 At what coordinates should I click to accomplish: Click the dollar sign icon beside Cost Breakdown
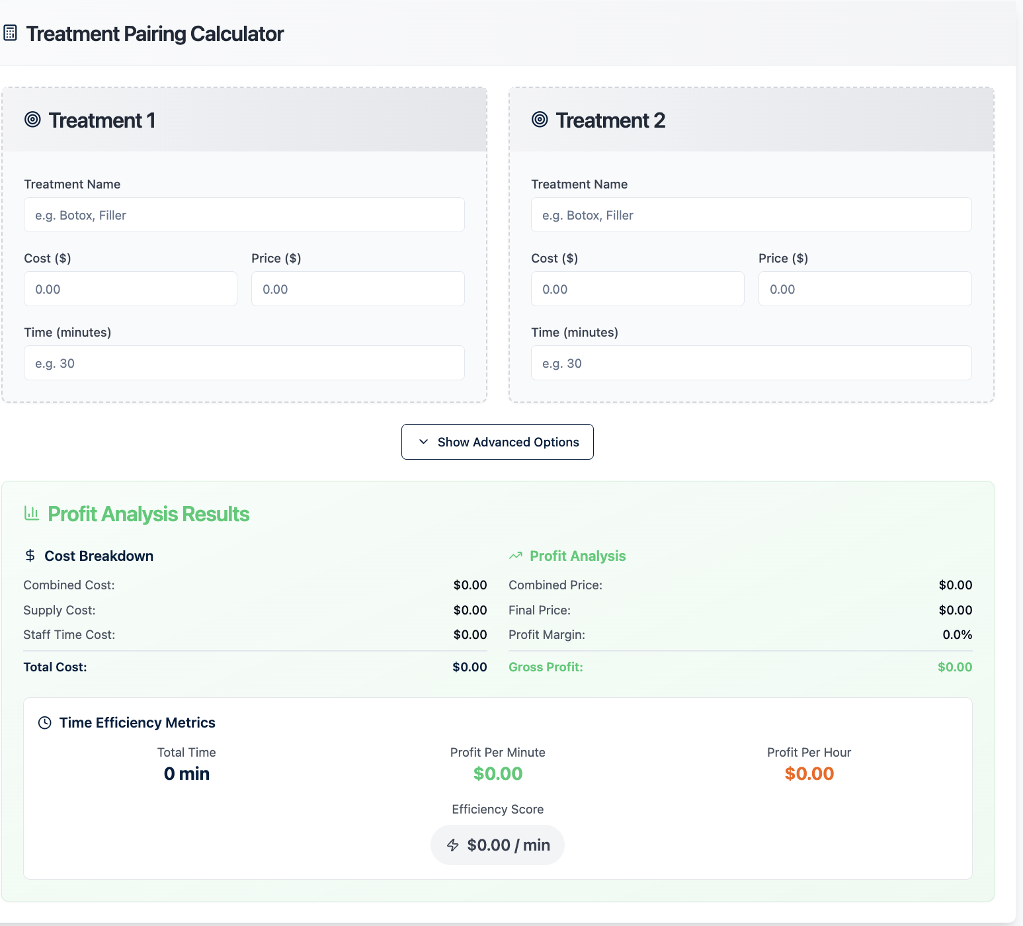click(x=29, y=556)
